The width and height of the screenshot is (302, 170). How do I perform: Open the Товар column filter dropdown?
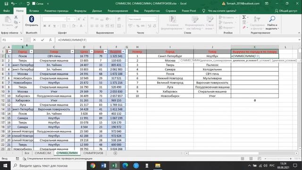[72, 51]
